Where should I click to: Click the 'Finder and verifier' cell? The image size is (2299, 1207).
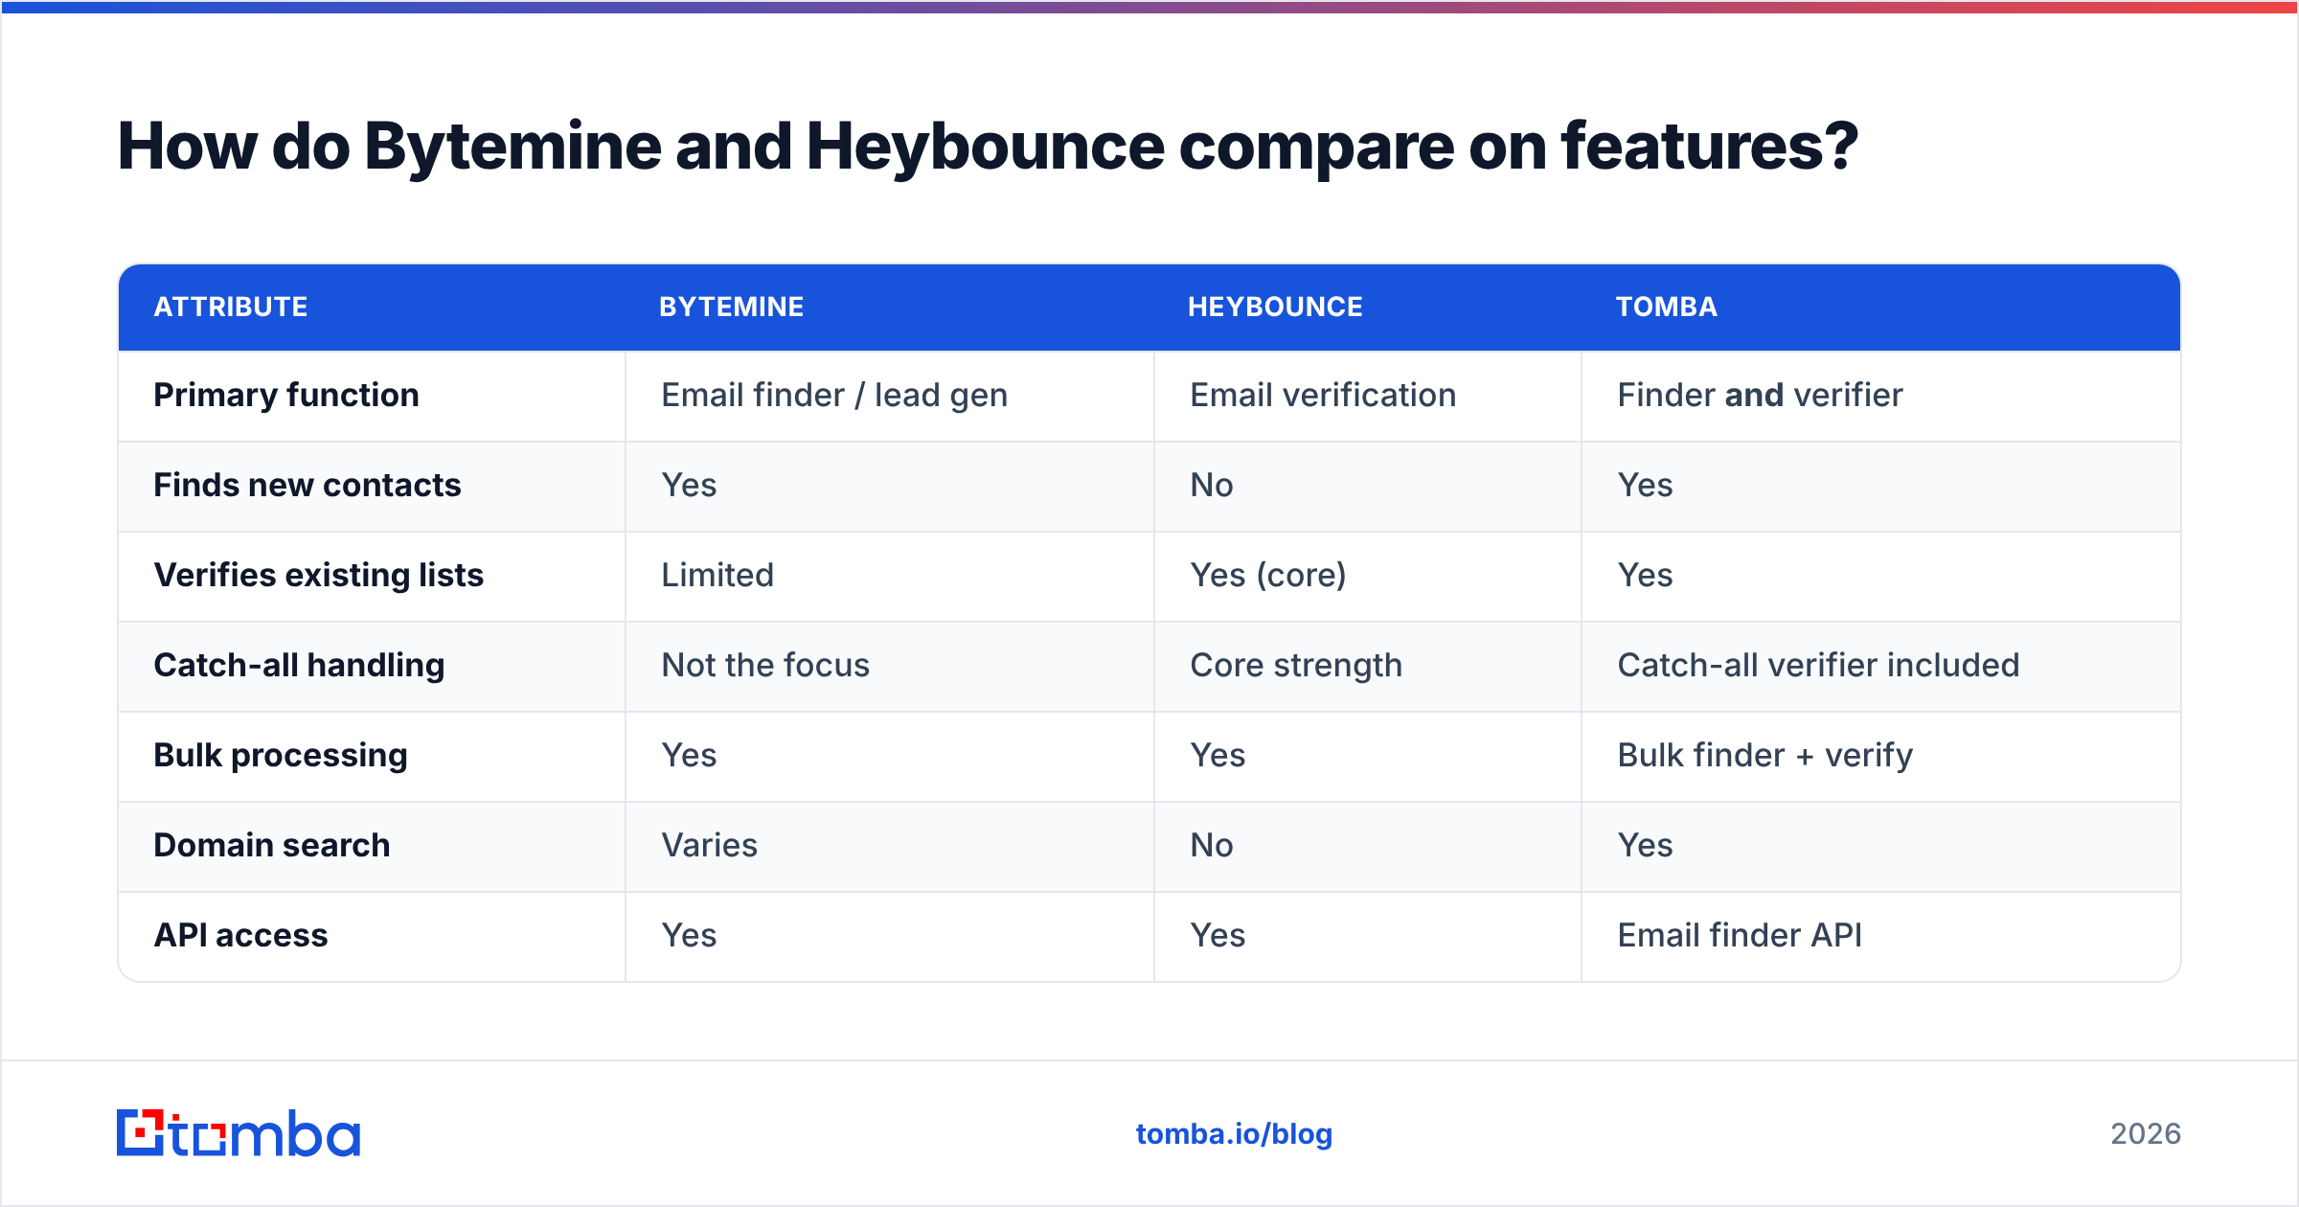pos(1760,395)
